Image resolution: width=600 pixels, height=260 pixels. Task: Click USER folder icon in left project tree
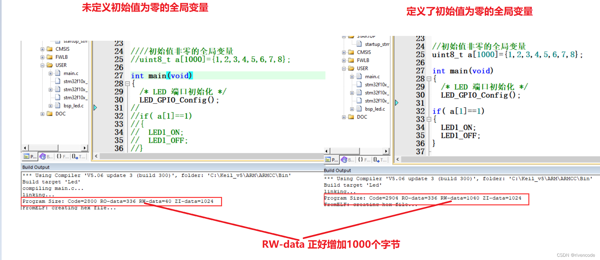click(x=50, y=65)
